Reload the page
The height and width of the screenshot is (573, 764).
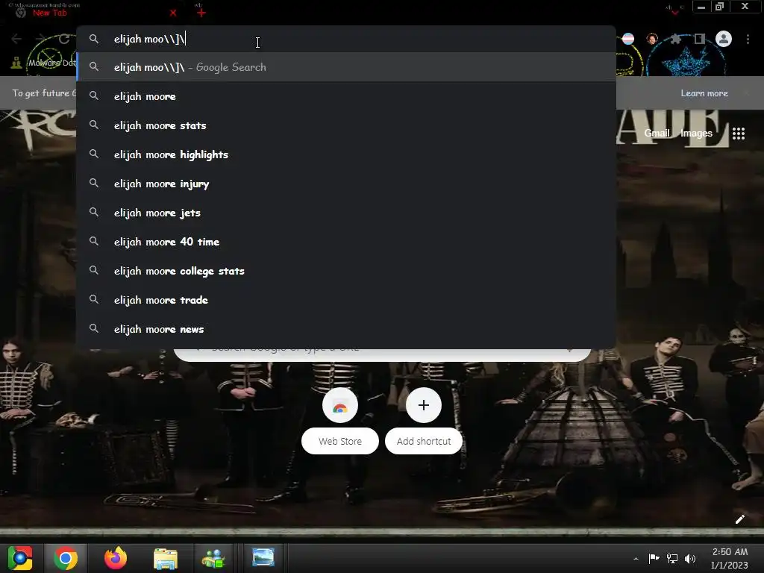pyautogui.click(x=64, y=39)
